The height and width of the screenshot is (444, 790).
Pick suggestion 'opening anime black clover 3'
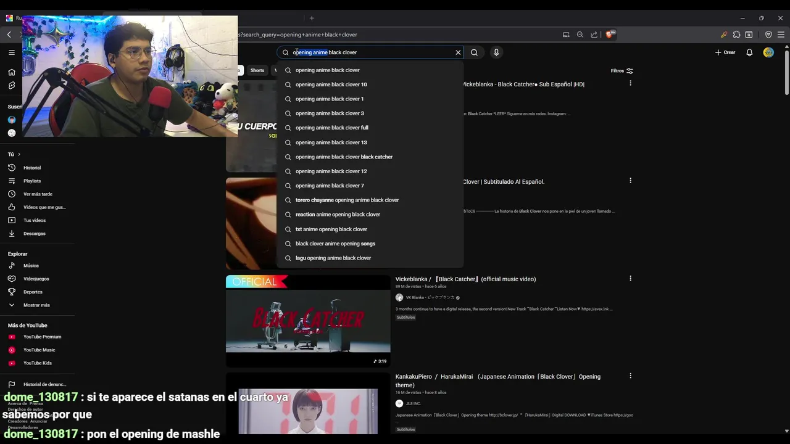(x=370, y=113)
